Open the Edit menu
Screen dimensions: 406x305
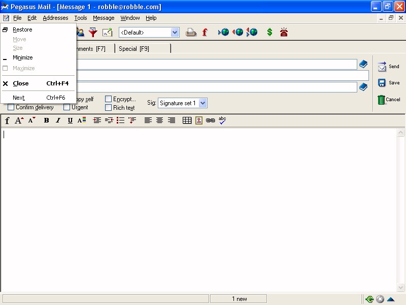pos(32,18)
